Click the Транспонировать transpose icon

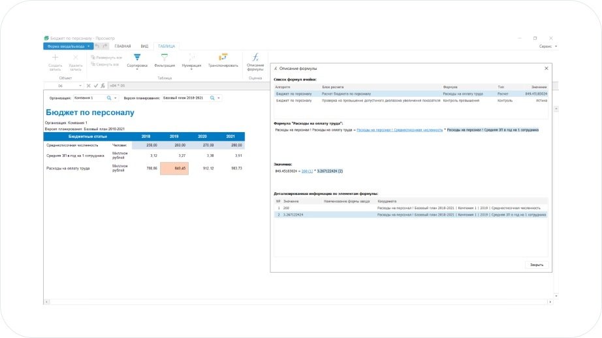coord(223,58)
